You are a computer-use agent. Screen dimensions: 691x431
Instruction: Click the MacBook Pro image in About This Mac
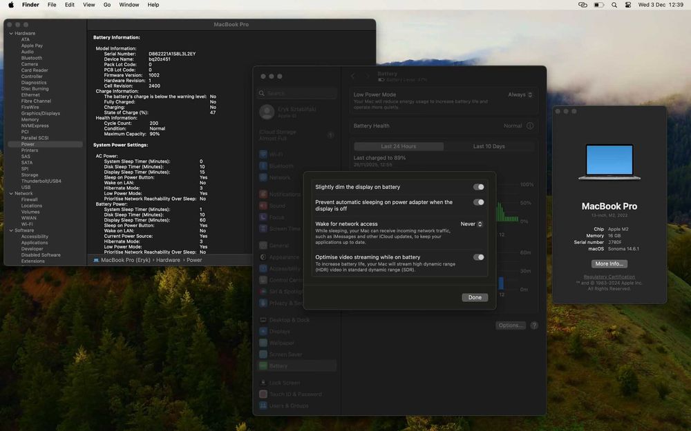point(609,162)
